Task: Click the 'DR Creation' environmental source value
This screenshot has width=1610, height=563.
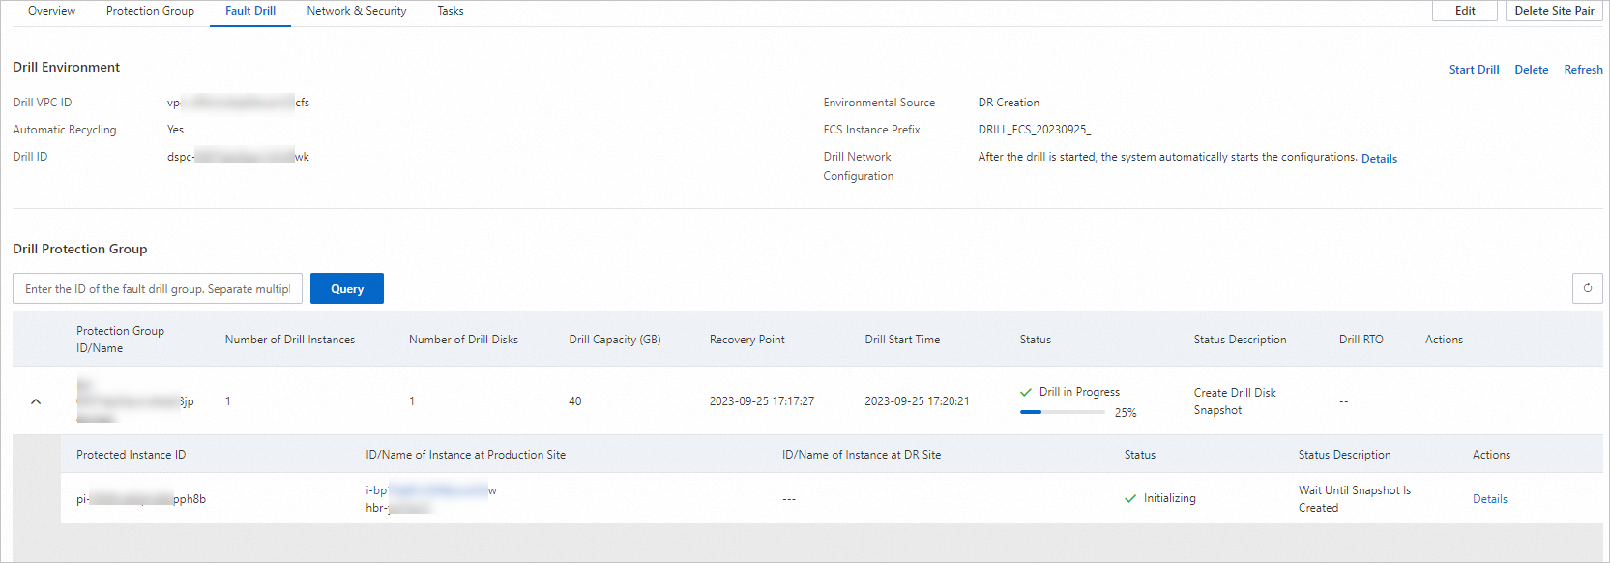Action: 1009,103
